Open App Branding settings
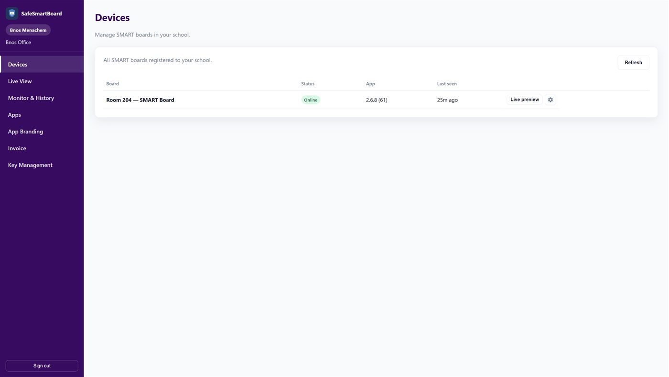Screen dimensions: 669x377 pyautogui.click(x=42, y=131)
